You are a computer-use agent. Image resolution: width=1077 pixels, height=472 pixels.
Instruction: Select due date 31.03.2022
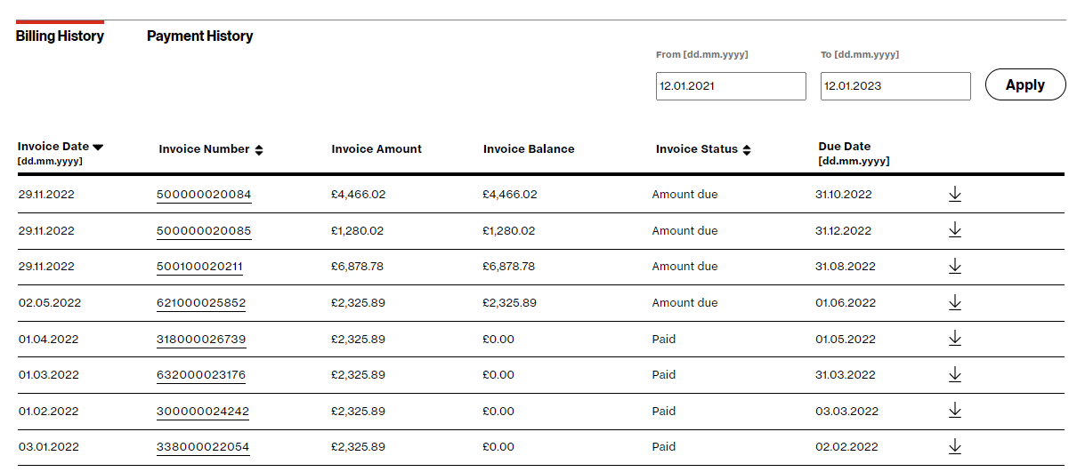click(x=846, y=375)
